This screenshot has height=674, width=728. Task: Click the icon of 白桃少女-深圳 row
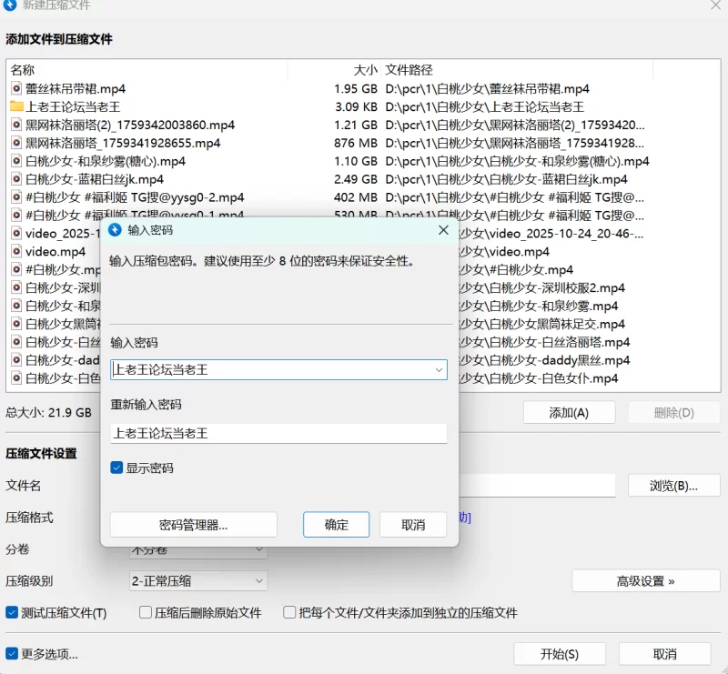click(16, 287)
